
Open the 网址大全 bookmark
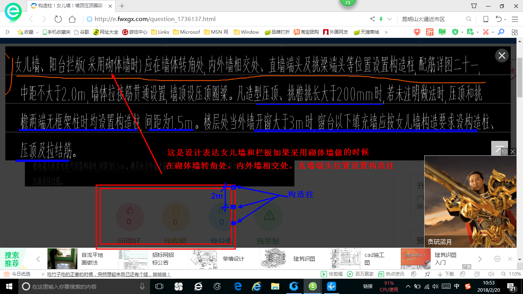click(106, 32)
